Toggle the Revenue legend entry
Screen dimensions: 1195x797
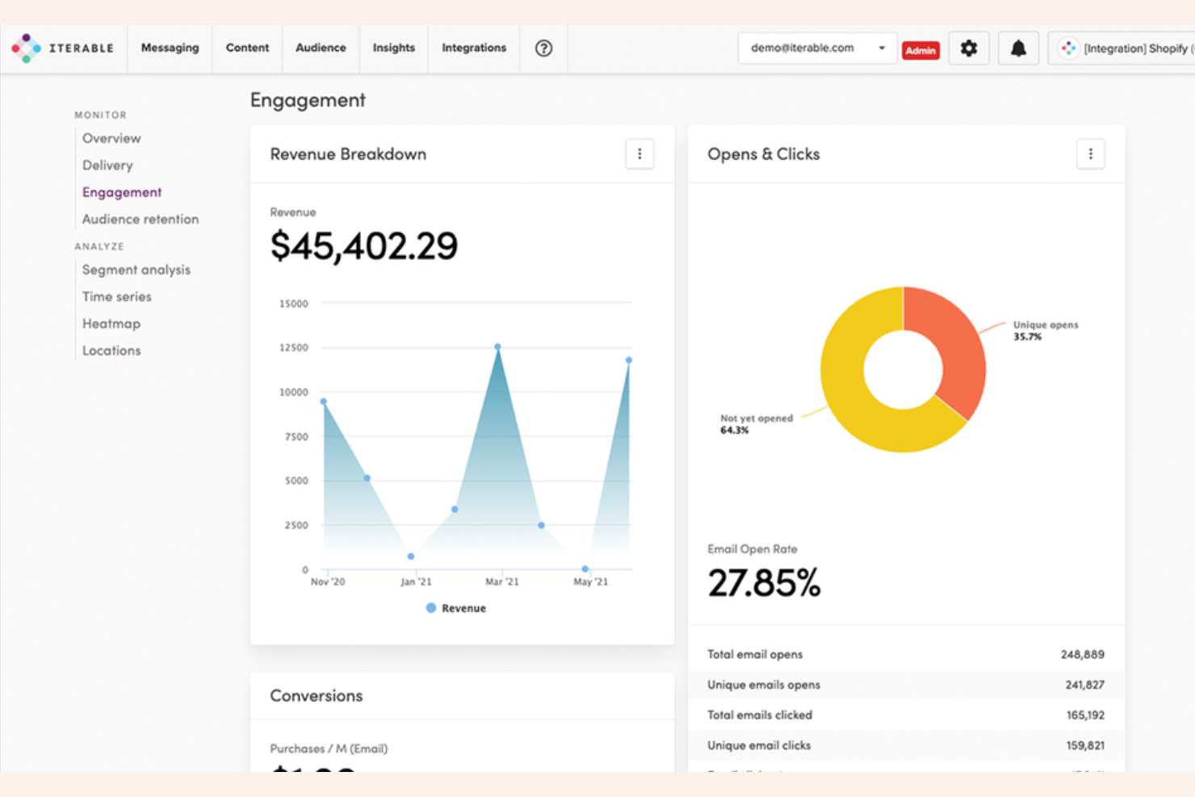456,608
